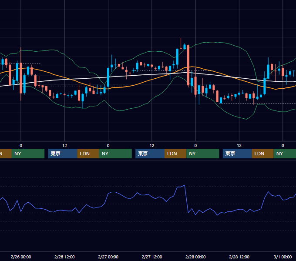Select the NY session block spanning 3/1 00:00
Screen dimensions: 296x261
(285, 154)
